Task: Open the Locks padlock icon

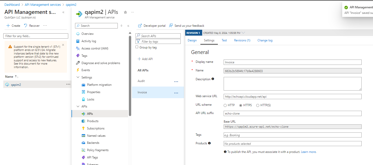Action: [83, 99]
